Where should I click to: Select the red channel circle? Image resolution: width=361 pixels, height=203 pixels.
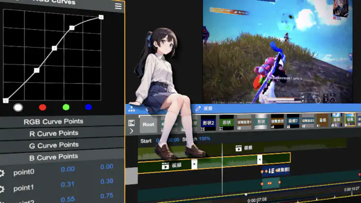point(43,107)
